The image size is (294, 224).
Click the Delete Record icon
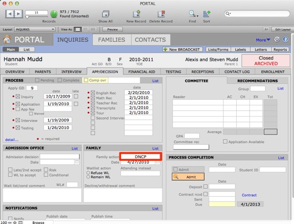pyautogui.click(x=161, y=14)
